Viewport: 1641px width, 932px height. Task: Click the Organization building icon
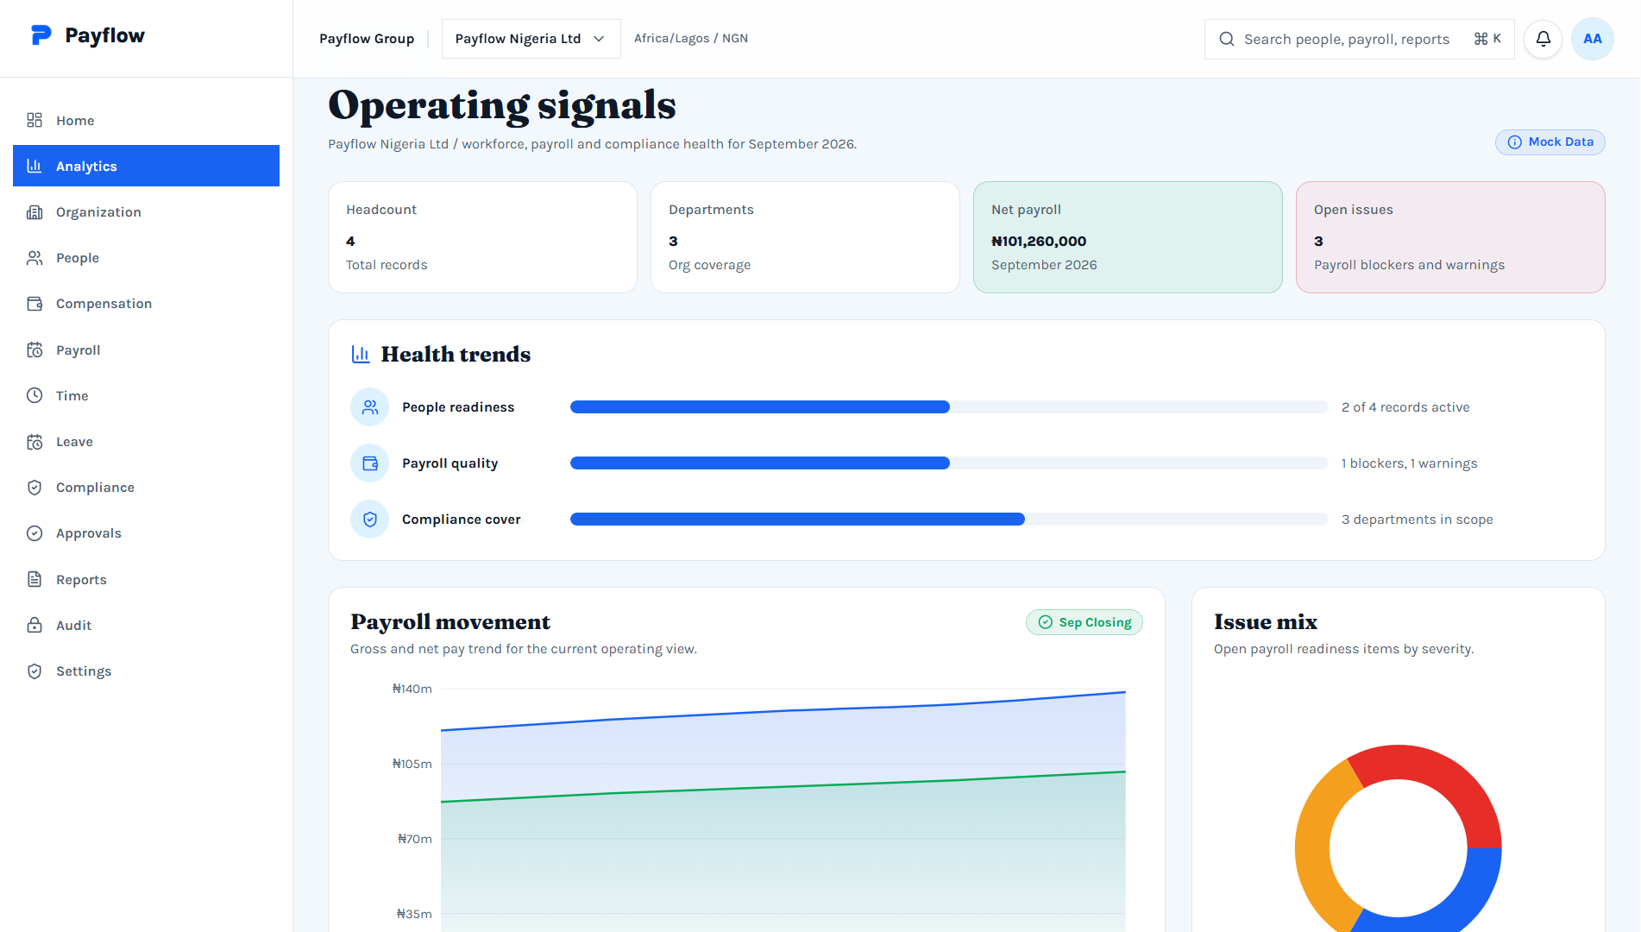pos(35,212)
